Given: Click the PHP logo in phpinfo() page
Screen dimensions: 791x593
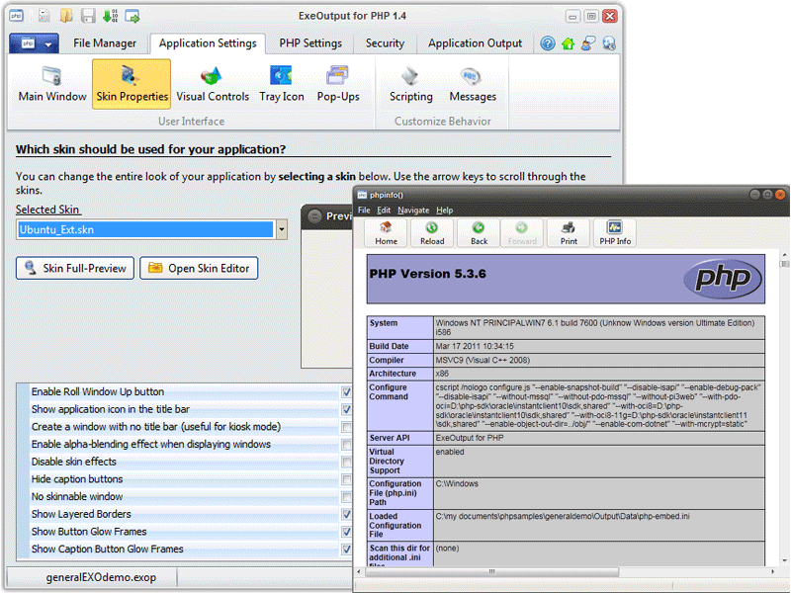Looking at the screenshot, I should pyautogui.click(x=723, y=279).
